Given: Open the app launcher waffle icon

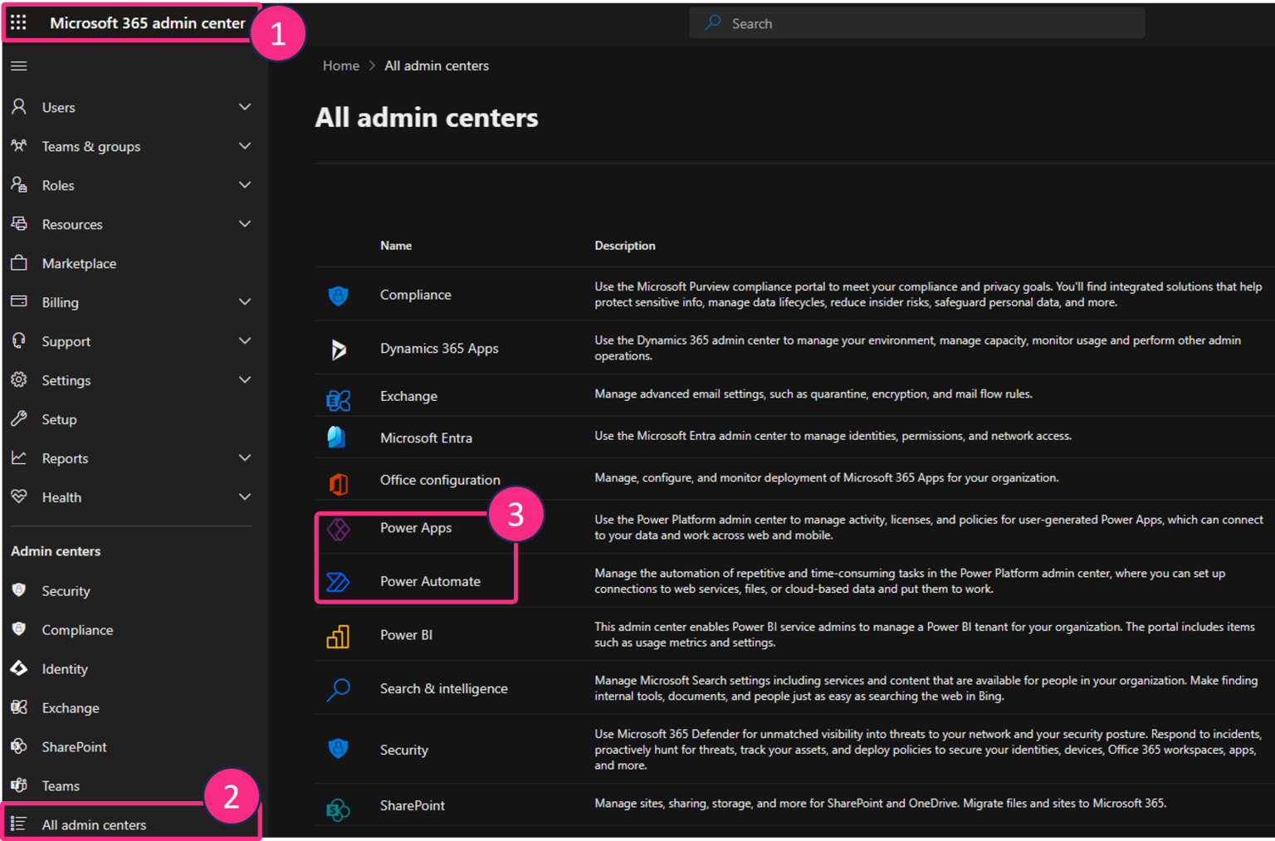Looking at the screenshot, I should tap(18, 22).
